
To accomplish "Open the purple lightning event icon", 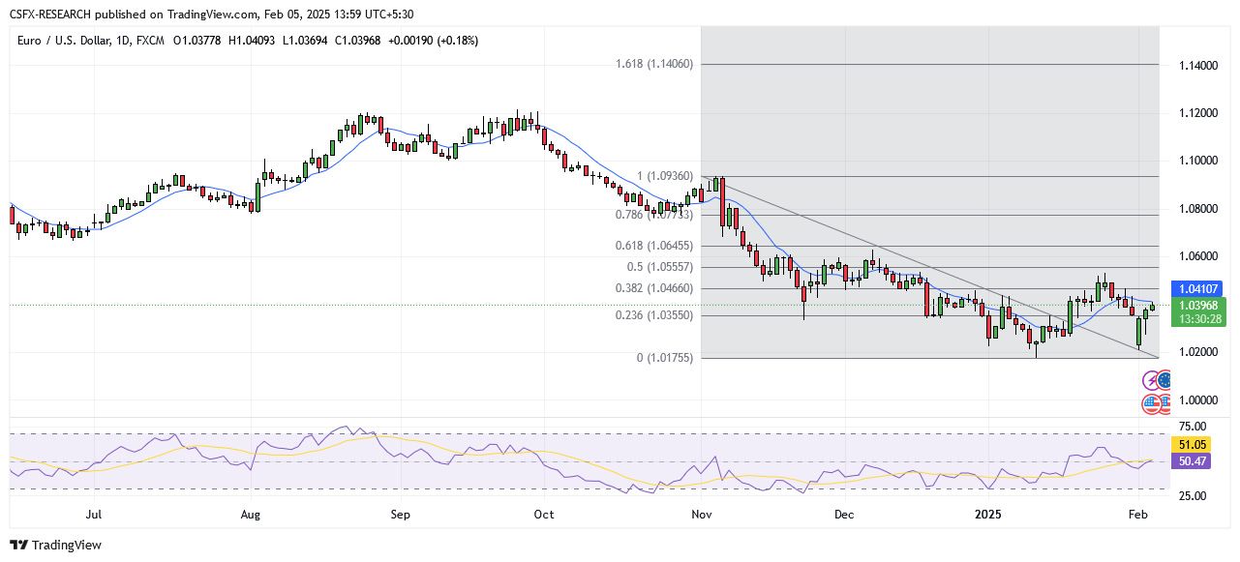I will click(x=1152, y=382).
